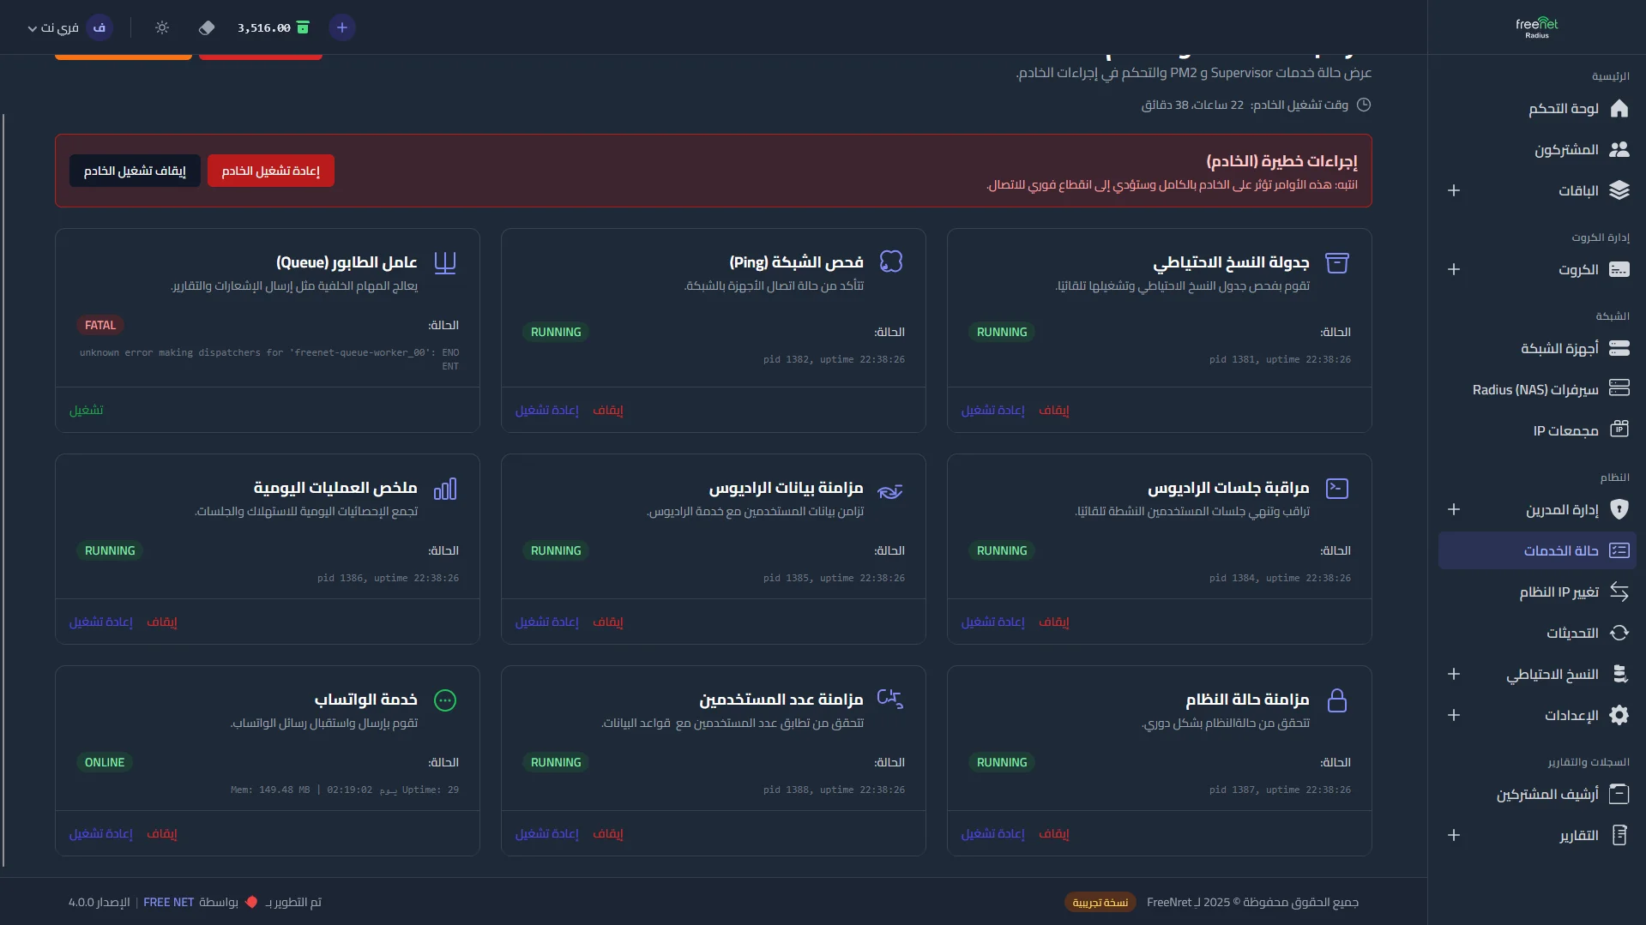The width and height of the screenshot is (1646, 925).
Task: Click the green wallet icon beside 3,516.00
Action: pyautogui.click(x=304, y=27)
